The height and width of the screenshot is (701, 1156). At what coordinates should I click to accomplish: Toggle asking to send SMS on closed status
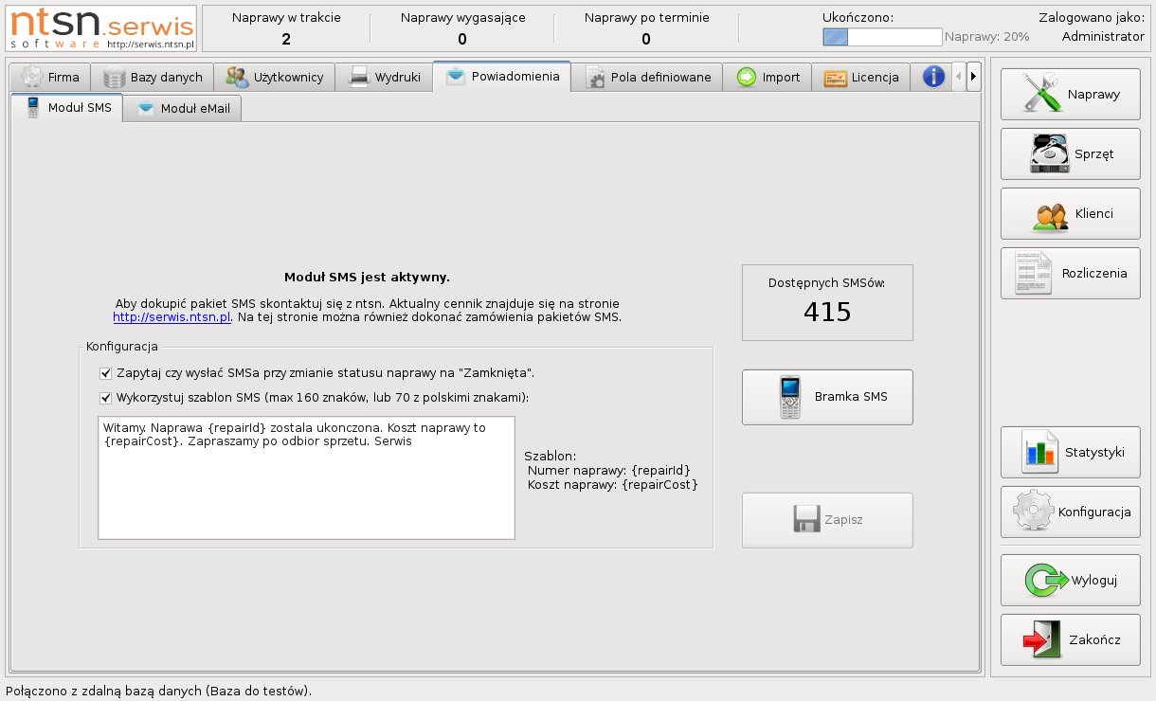click(105, 374)
